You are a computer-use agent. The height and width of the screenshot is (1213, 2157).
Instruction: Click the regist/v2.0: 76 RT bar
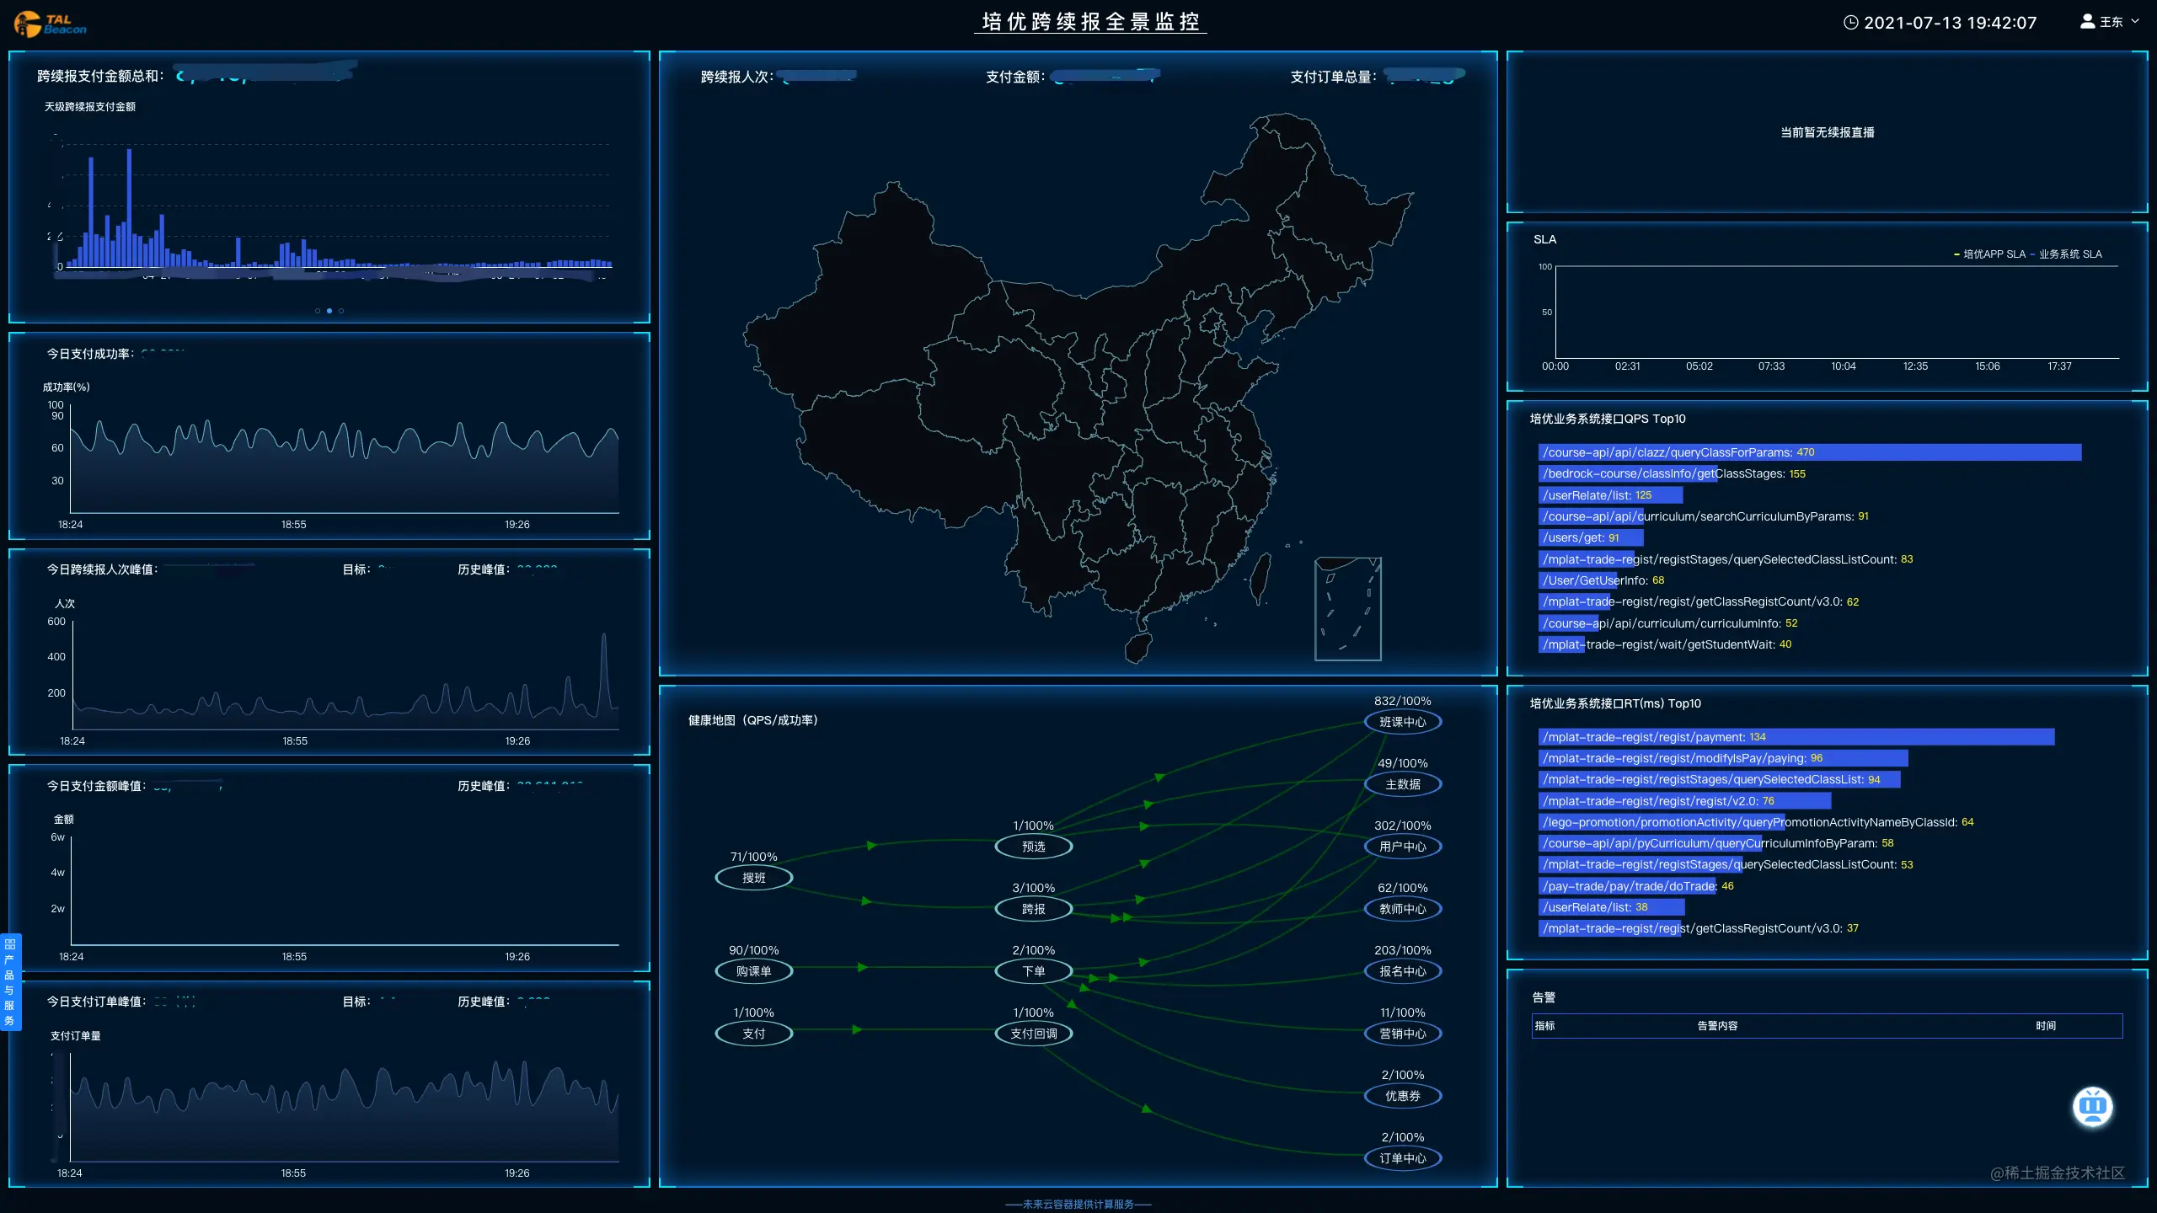tap(1684, 801)
